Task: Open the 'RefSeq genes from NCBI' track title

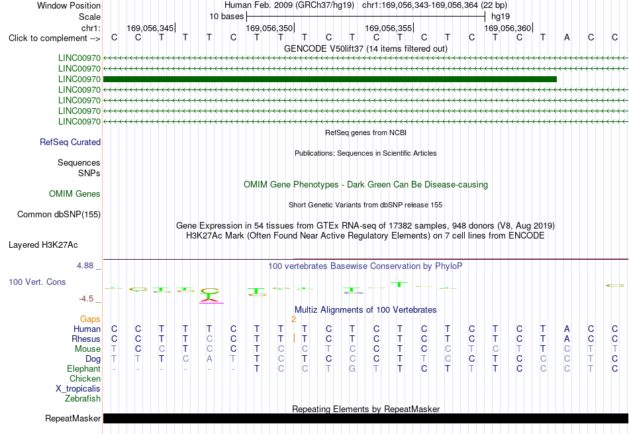Action: tap(365, 133)
